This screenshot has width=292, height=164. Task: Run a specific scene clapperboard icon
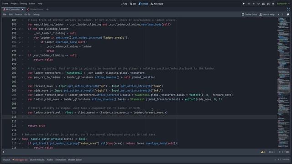tap(268, 4)
